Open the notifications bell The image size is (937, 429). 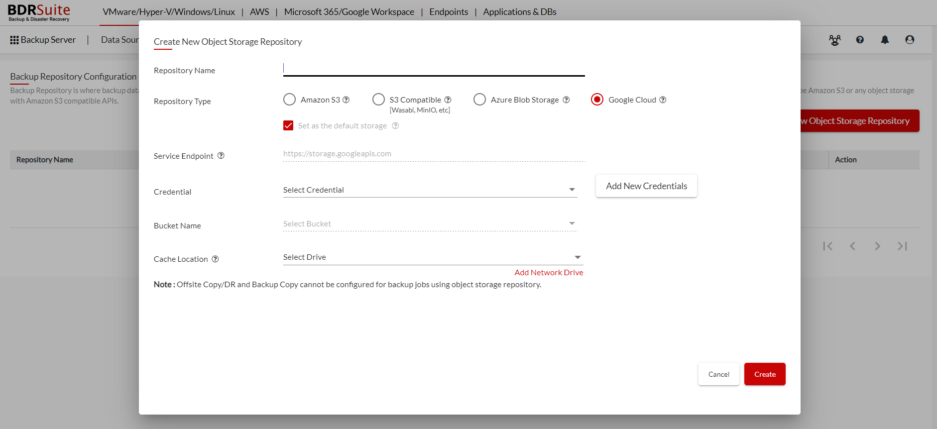885,40
